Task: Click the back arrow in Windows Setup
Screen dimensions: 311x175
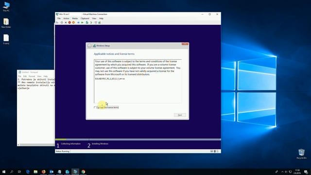Action: click(89, 46)
